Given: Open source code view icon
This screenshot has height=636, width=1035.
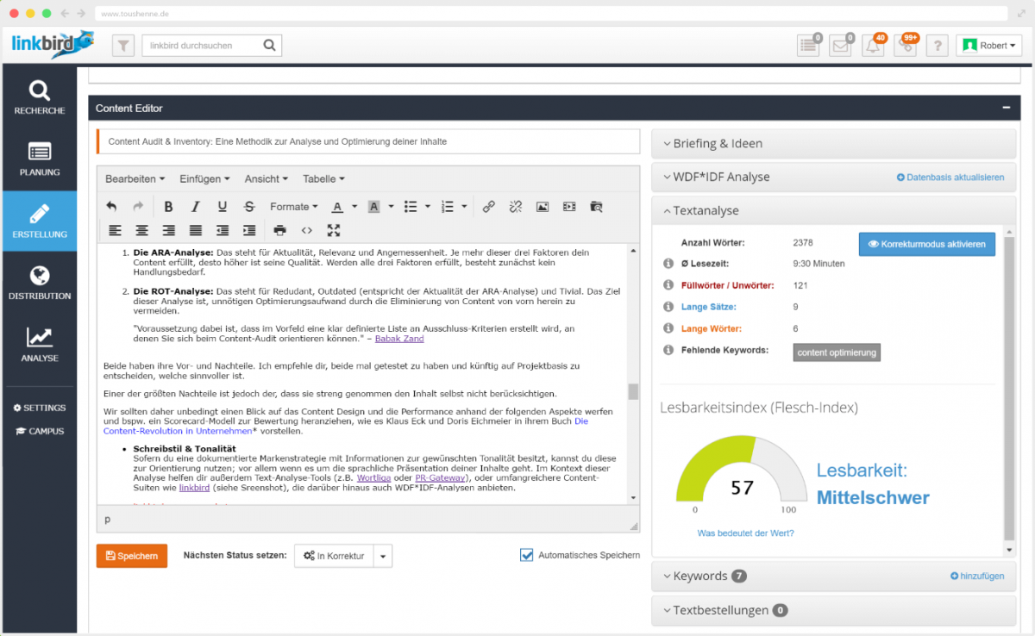Looking at the screenshot, I should tap(306, 230).
